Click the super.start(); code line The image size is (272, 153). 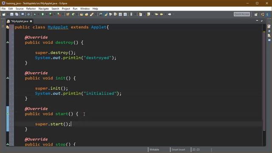[53, 124]
